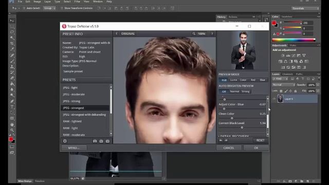
Task: Select the Eraser tool
Action: click(12, 78)
